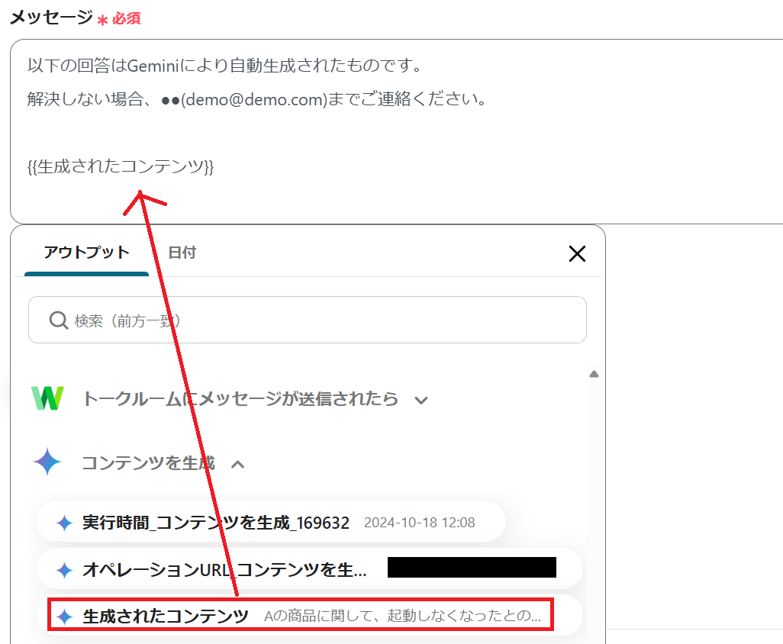Viewport: 783px width, 644px height.
Task: Expand トークルームにメッセージが送信されたら section
Action: coord(421,400)
